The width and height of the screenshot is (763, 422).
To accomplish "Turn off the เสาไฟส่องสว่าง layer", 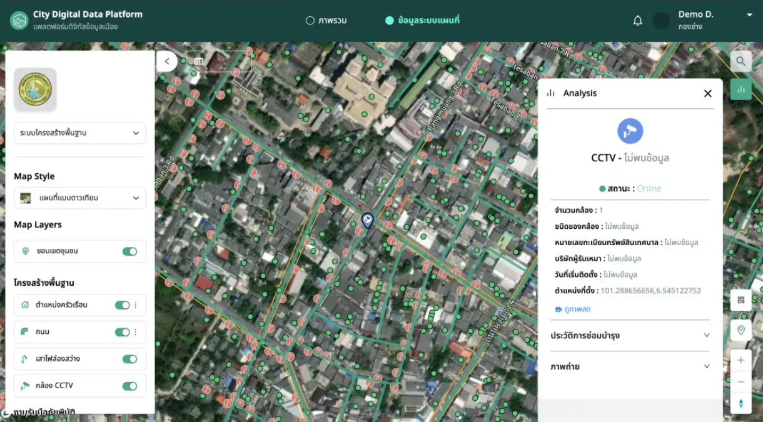I will click(129, 359).
